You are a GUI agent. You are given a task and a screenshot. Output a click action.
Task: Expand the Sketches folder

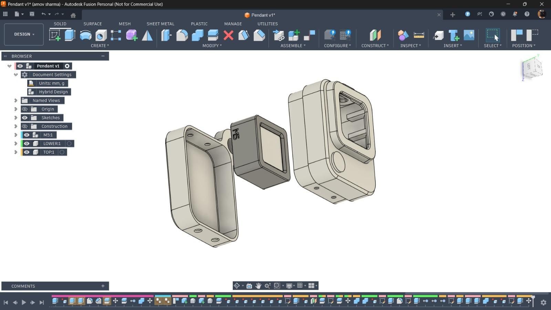(x=16, y=118)
